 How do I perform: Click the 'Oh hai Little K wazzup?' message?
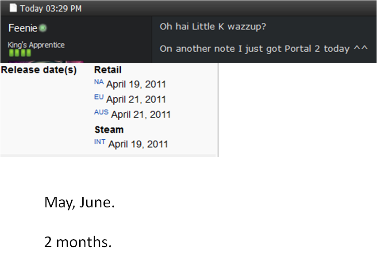(213, 27)
